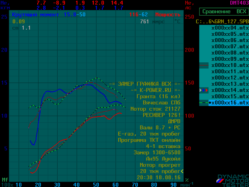249x187 pixels.
Task: Click the DMT403 device label
Action: pyautogui.click(x=239, y=3)
